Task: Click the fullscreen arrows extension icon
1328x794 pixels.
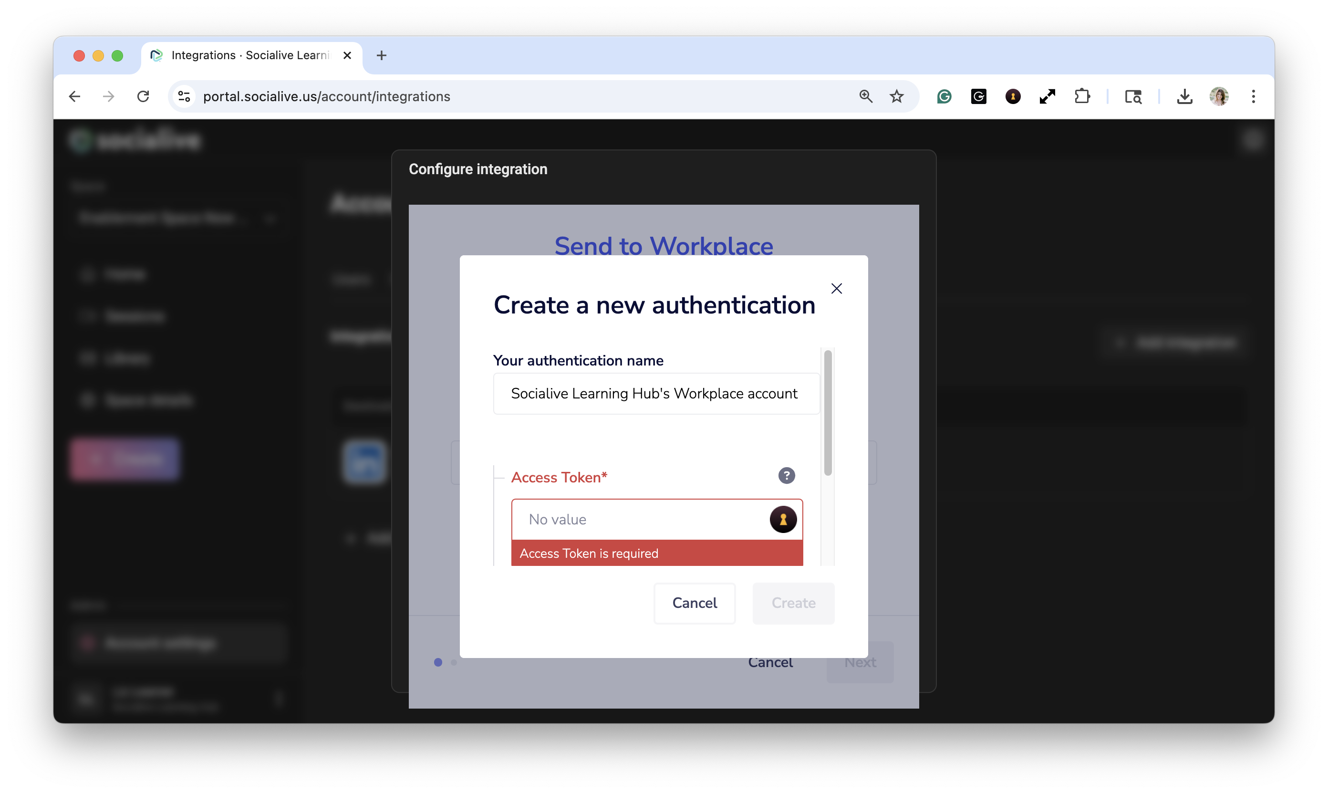Action: coord(1047,96)
